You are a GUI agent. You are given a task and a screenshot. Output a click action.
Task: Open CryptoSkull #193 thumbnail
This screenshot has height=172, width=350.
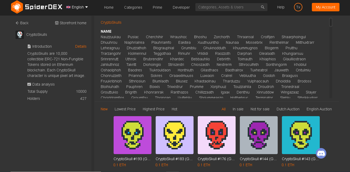point(133,135)
